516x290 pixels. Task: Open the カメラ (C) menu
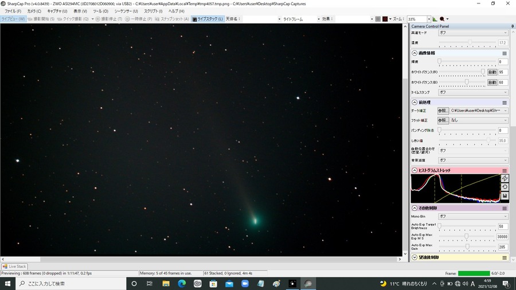coord(34,11)
